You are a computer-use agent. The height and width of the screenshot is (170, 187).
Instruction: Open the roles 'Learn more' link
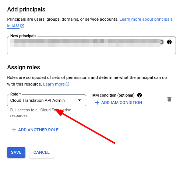coord(54,84)
